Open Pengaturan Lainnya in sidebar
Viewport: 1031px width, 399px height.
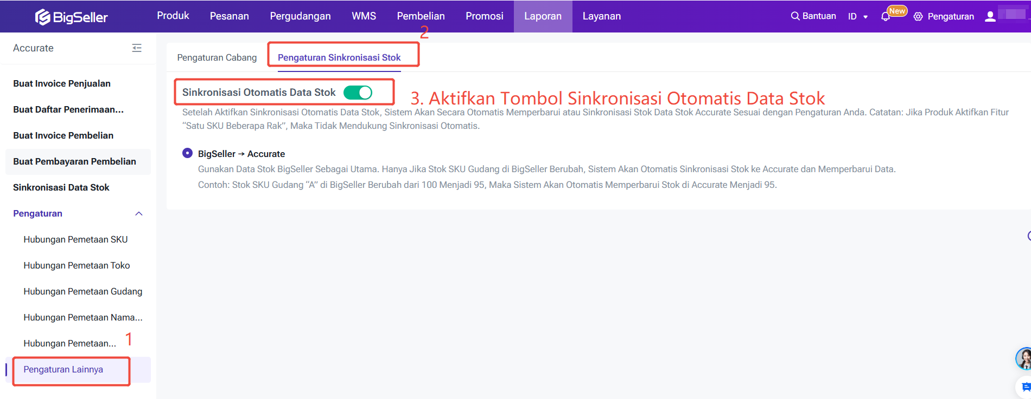coord(63,369)
